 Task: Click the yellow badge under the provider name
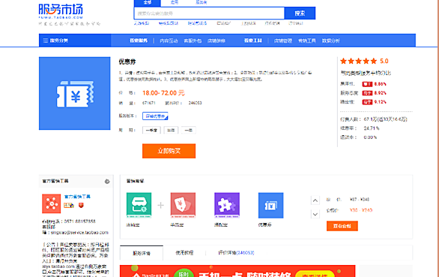[69, 206]
